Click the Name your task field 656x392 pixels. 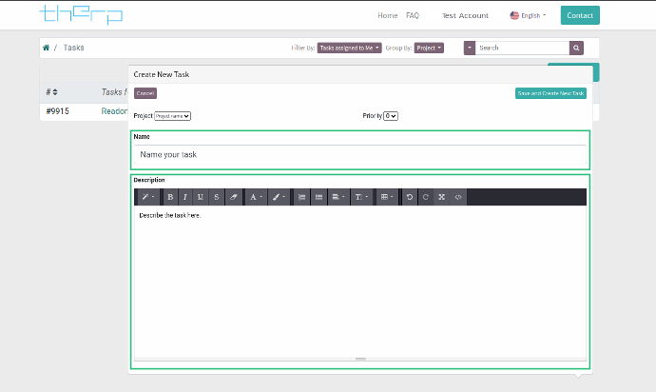(360, 154)
